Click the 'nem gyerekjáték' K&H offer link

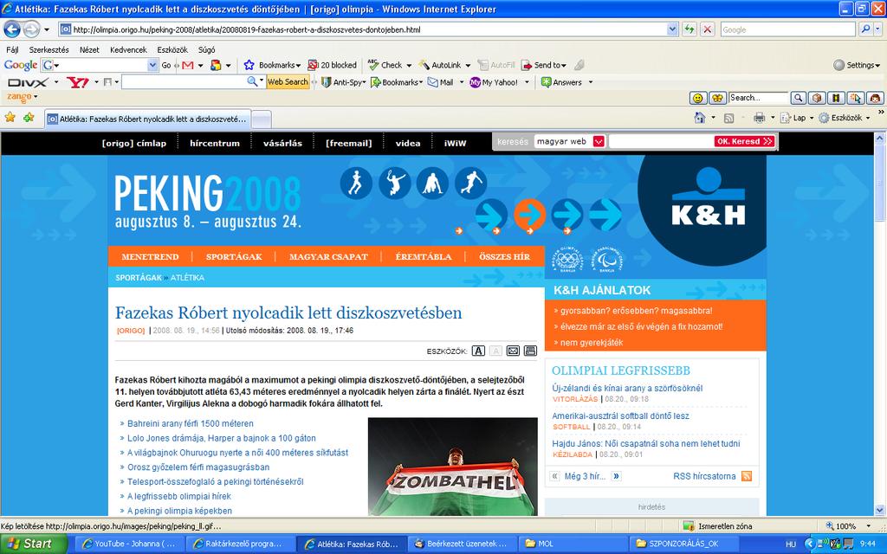coord(592,343)
